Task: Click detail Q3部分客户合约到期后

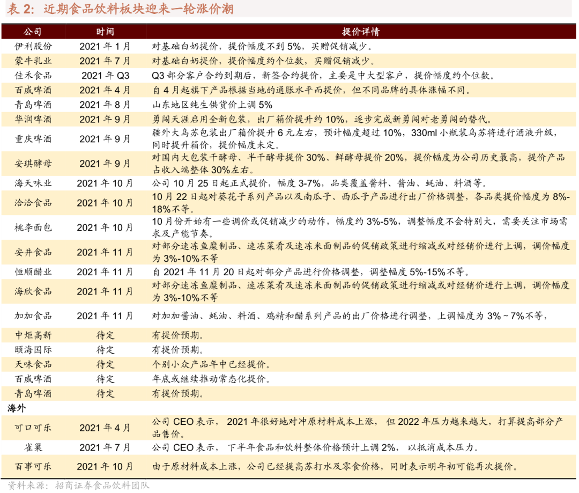Action: 202,76
